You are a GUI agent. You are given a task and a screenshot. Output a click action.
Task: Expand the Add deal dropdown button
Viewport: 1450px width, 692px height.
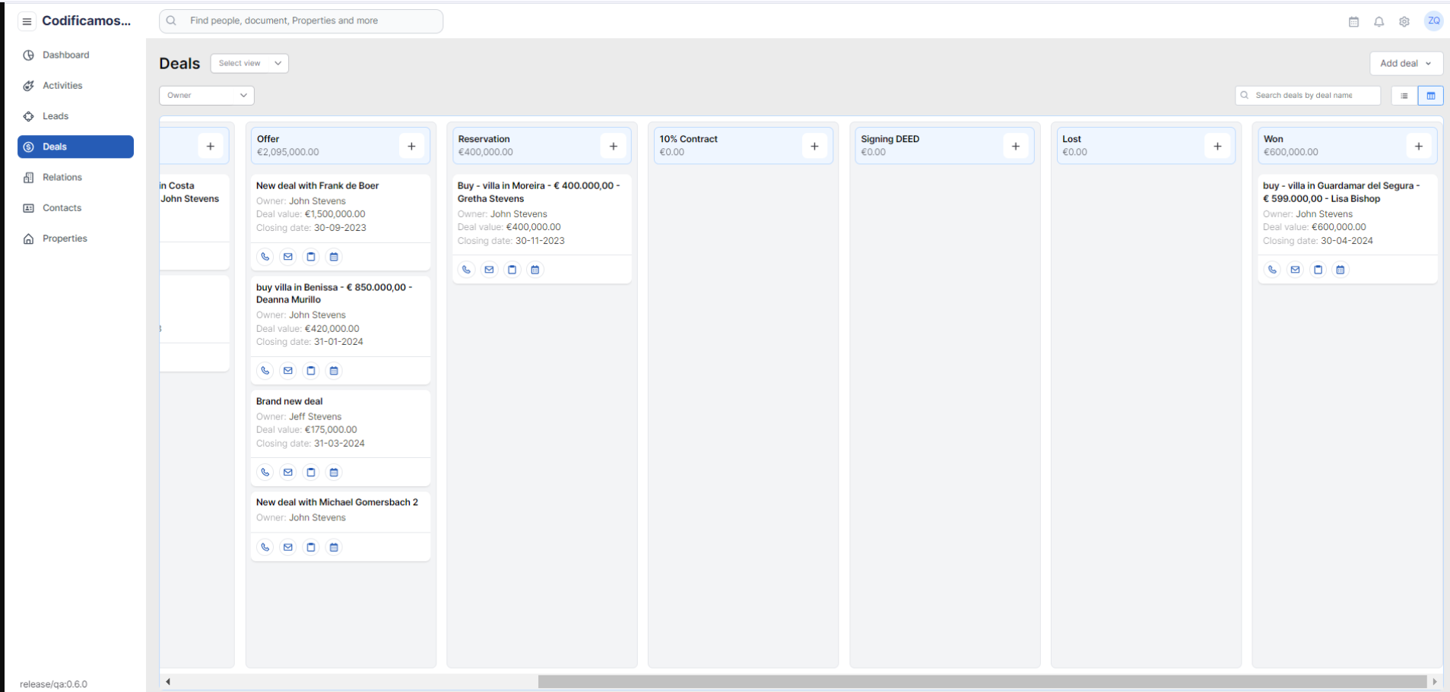[x=1405, y=63]
